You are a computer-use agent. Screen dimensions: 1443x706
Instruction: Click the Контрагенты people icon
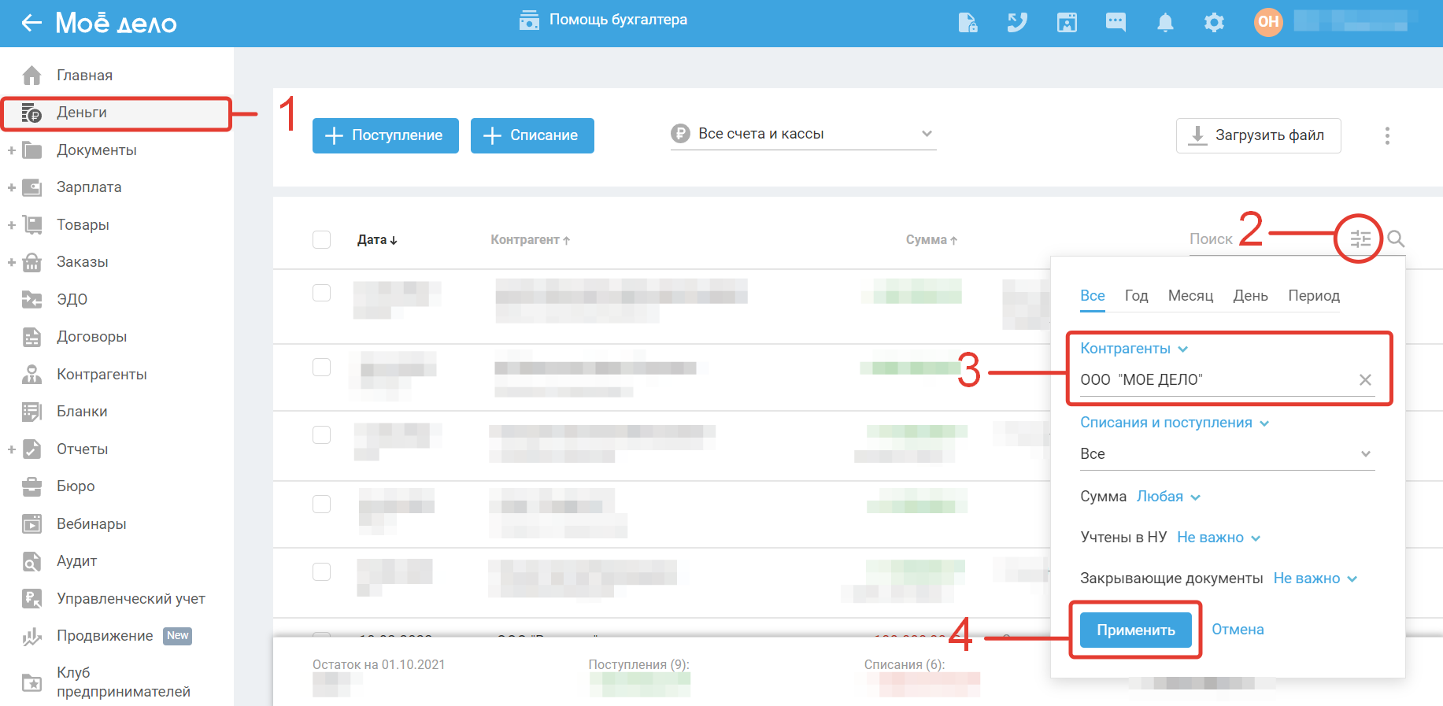tap(32, 375)
